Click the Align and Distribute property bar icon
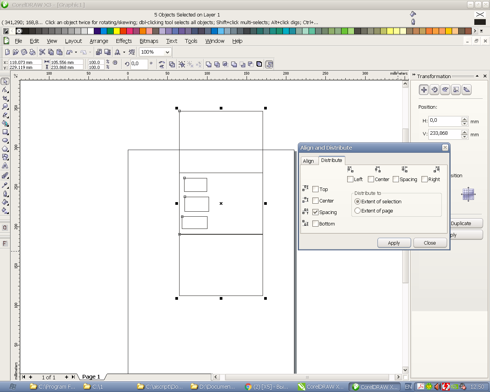The height and width of the screenshot is (392, 490). pos(269,64)
